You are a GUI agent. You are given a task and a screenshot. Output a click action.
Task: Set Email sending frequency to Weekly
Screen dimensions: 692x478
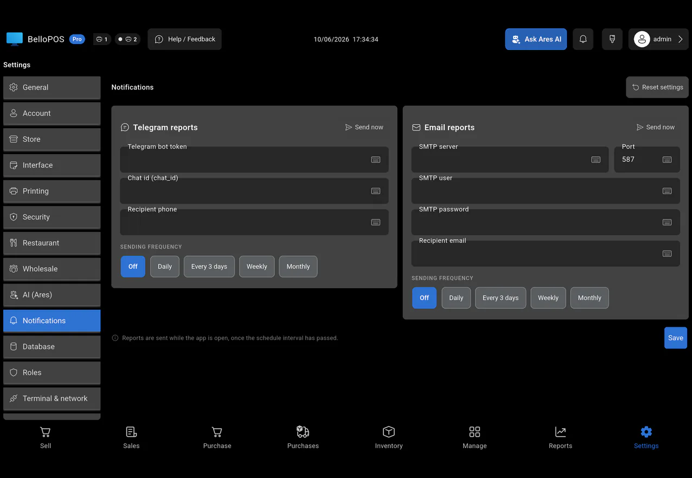[548, 298]
